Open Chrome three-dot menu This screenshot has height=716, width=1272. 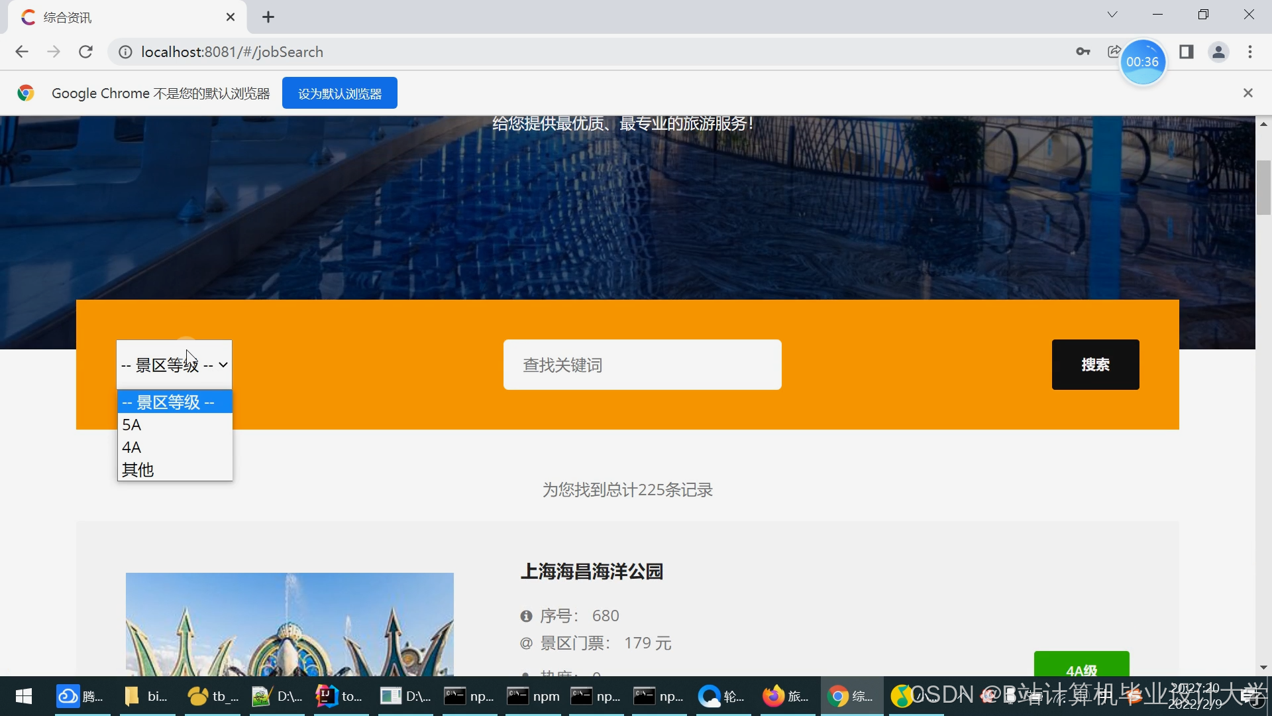1250,52
